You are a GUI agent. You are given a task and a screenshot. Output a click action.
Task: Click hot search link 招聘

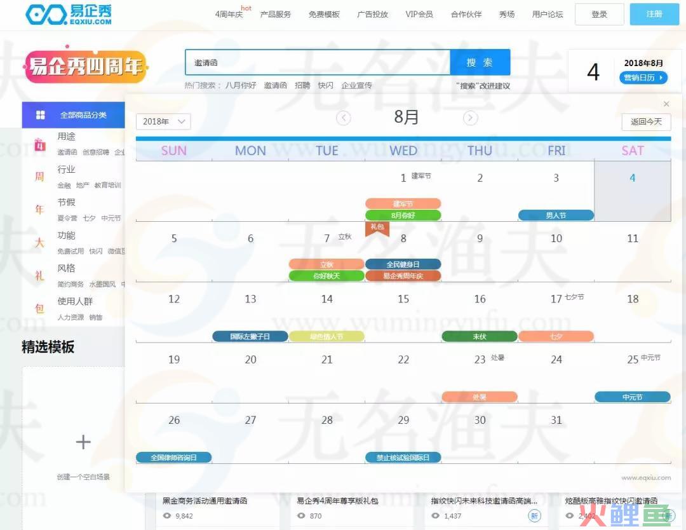tap(302, 85)
